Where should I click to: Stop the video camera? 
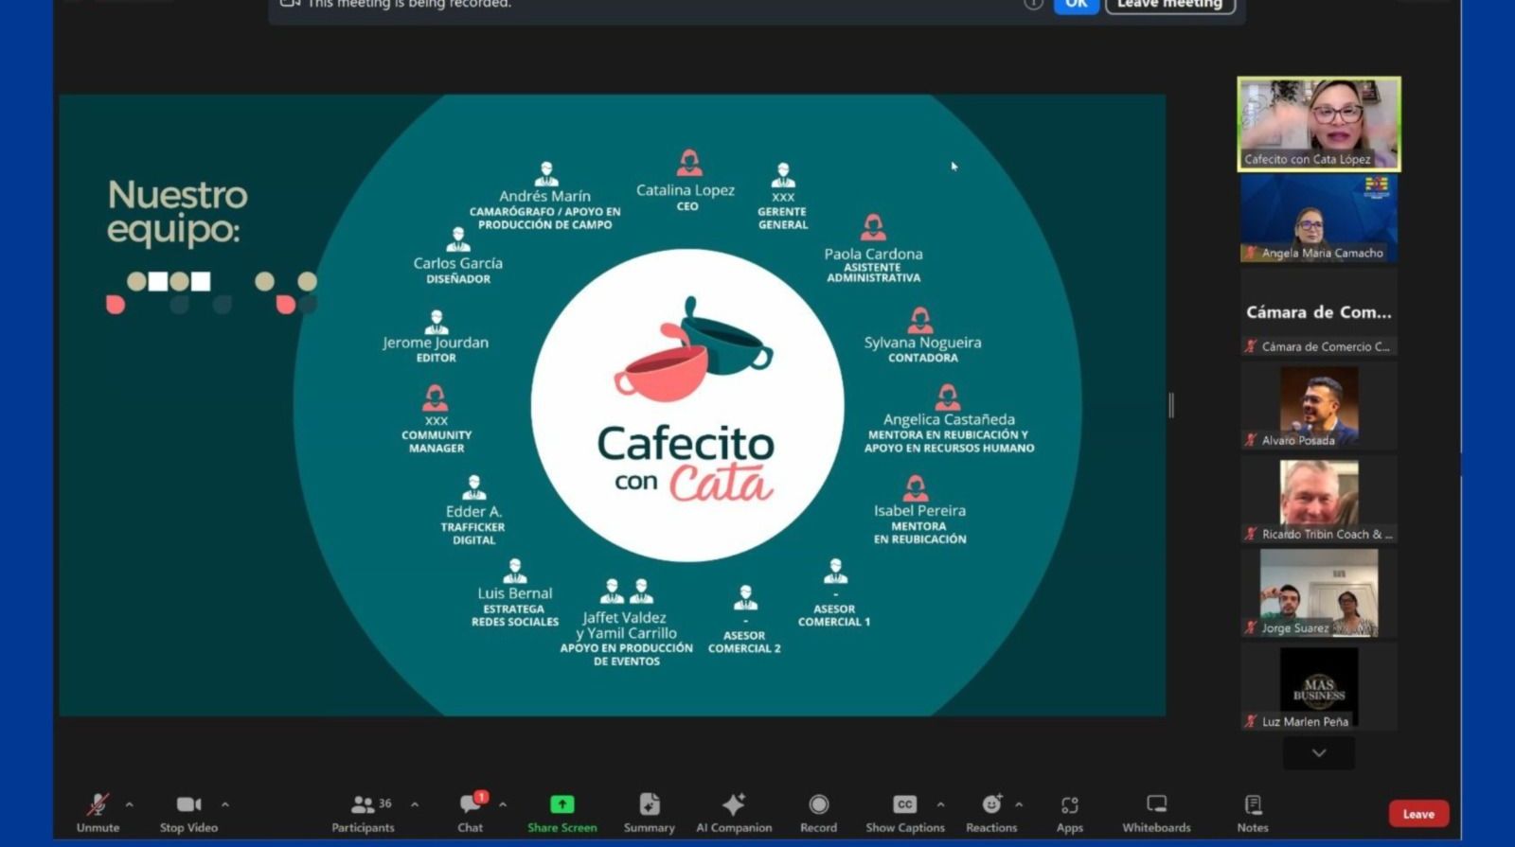point(188,812)
